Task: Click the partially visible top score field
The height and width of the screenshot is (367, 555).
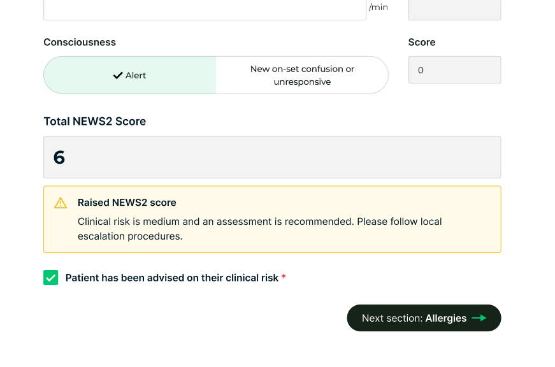Action: tap(454, 9)
